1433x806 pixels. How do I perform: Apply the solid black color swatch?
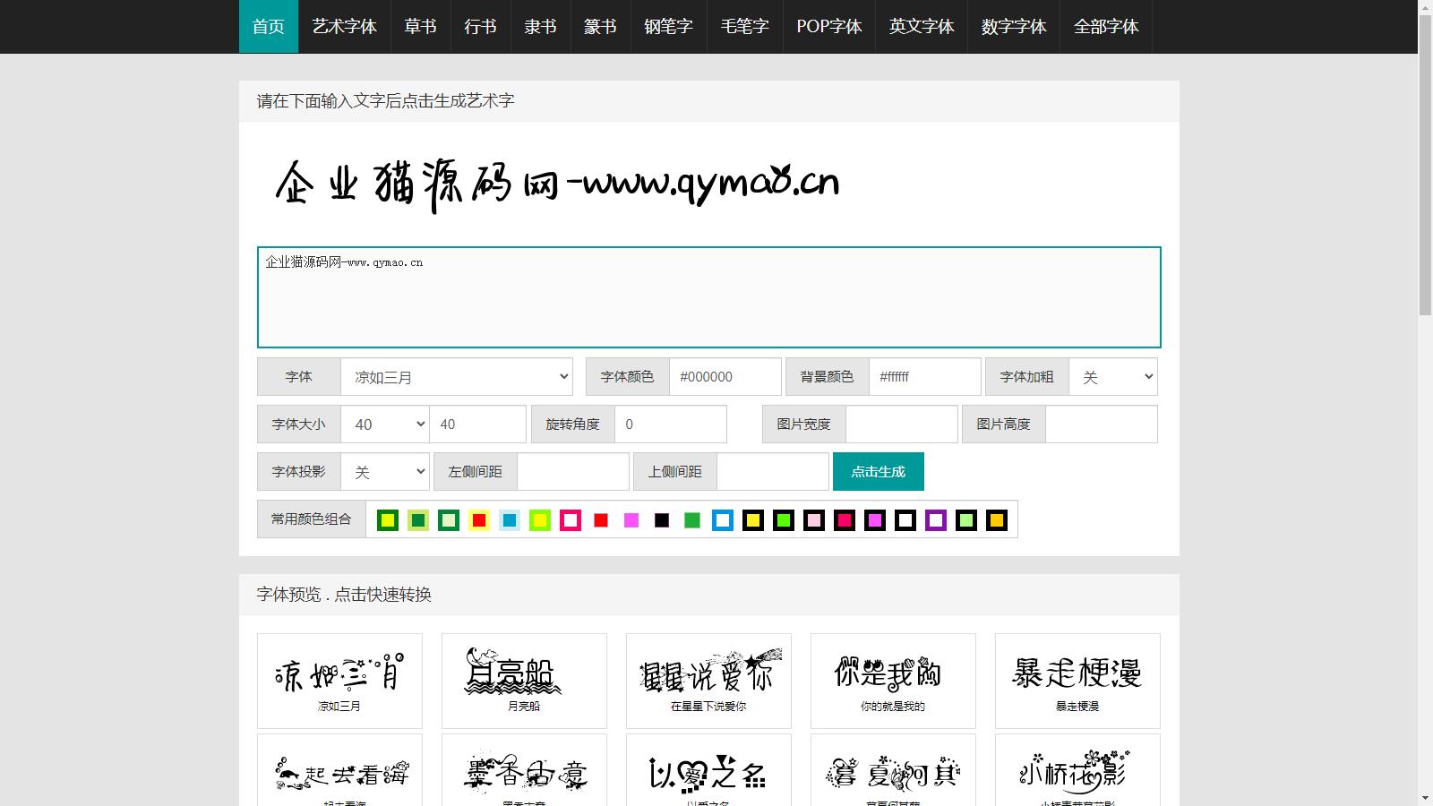(x=662, y=520)
